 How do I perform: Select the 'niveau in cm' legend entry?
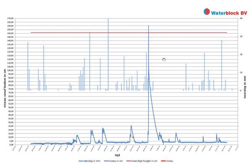tap(113, 161)
